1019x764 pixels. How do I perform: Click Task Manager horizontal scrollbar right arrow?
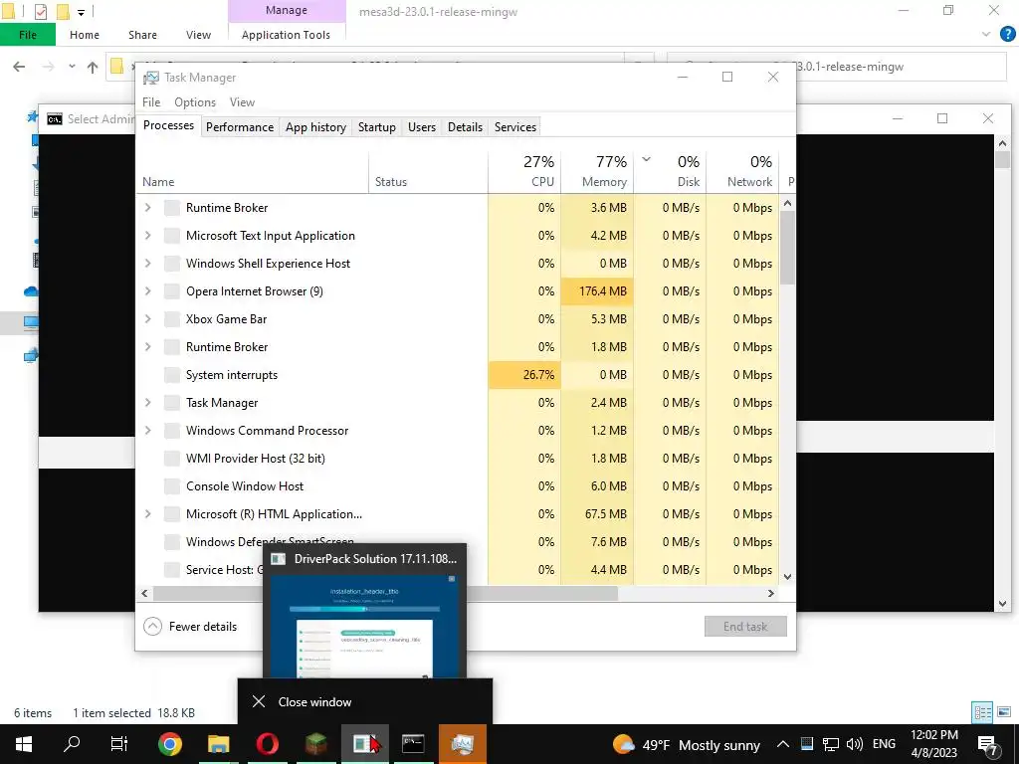click(x=771, y=593)
